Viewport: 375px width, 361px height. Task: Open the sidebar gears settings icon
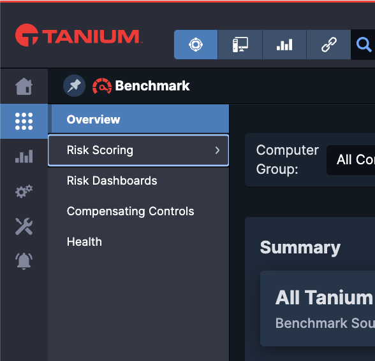tap(24, 191)
